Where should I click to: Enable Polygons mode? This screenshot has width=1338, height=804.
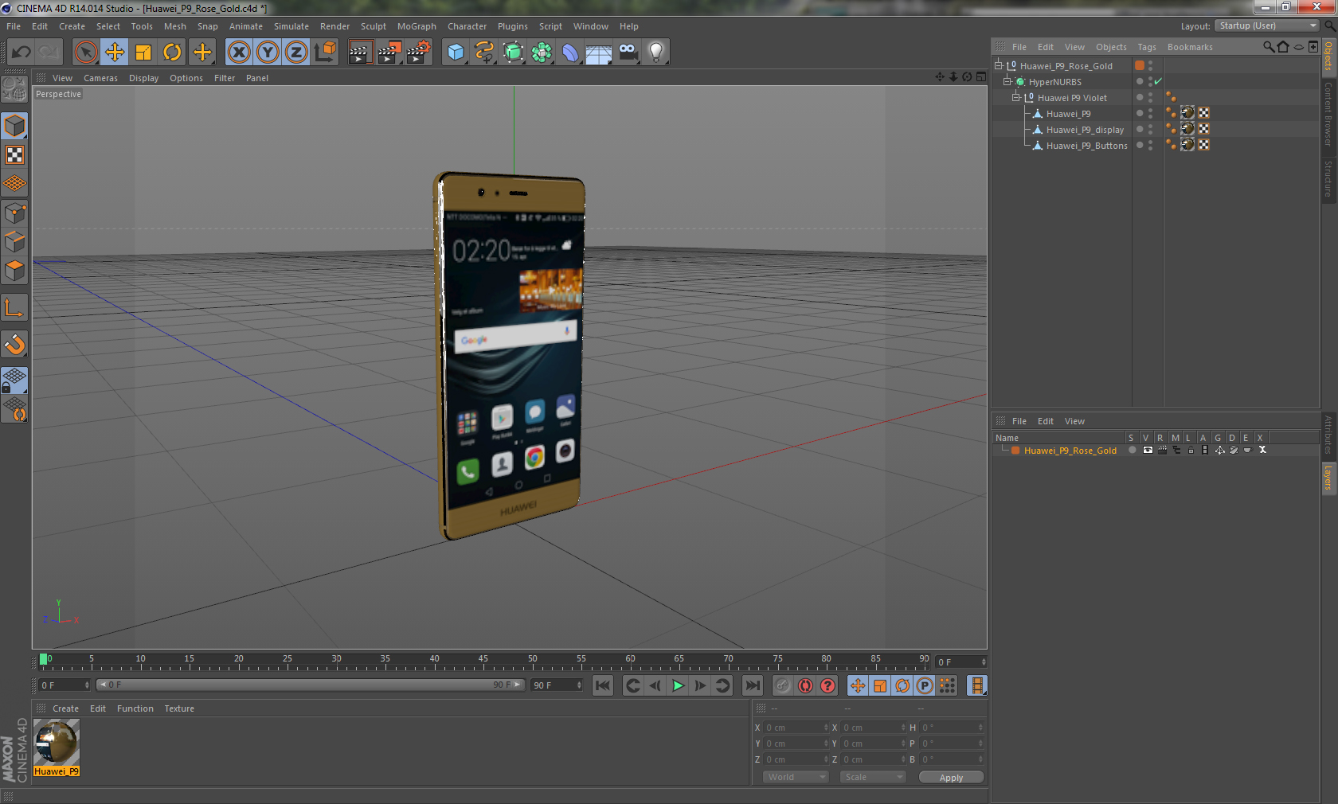(14, 271)
